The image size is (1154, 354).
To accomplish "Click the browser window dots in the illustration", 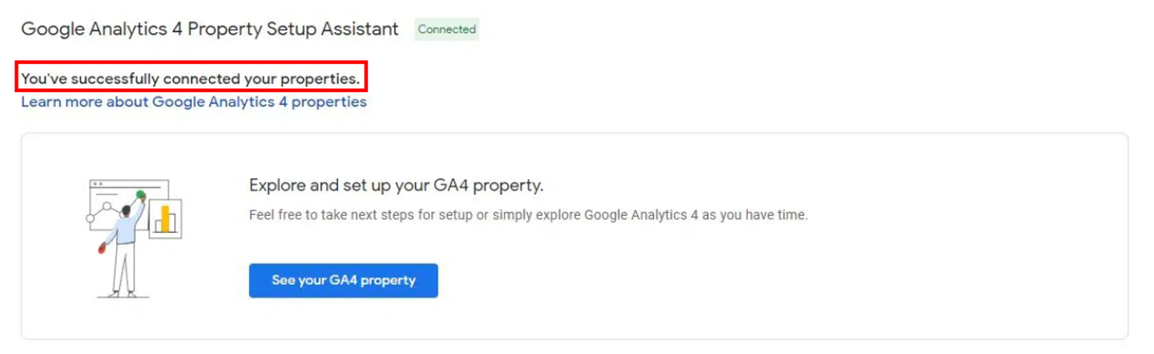I will 98,184.
